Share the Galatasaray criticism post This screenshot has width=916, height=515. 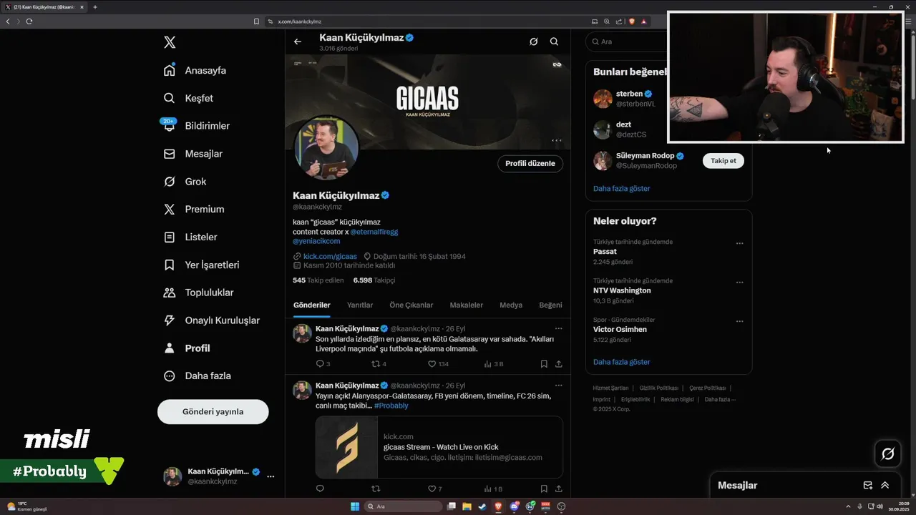pos(558,364)
